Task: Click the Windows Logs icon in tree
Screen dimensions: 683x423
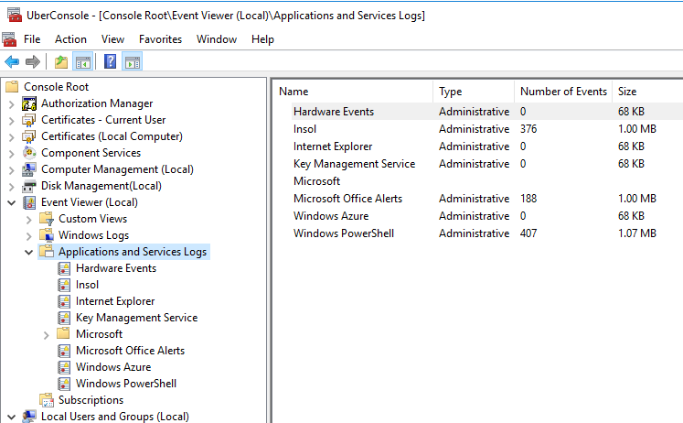Action: coord(47,235)
